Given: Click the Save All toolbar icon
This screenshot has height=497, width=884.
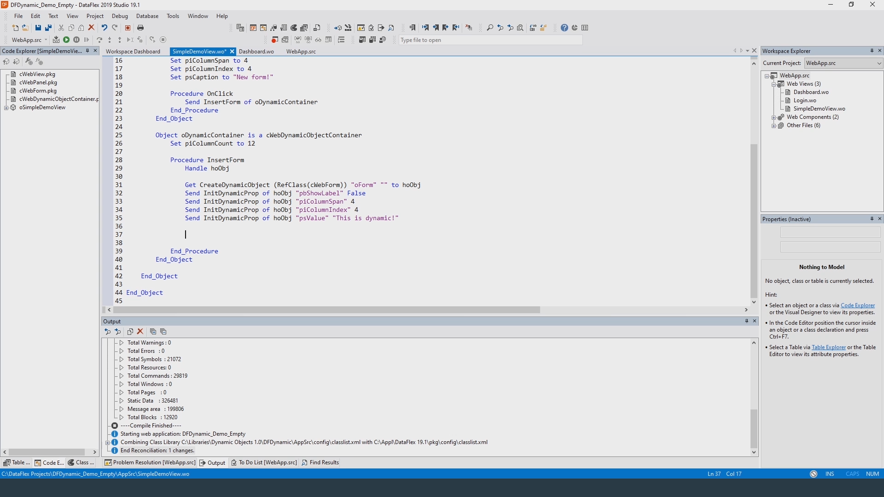Looking at the screenshot, I should (48, 28).
